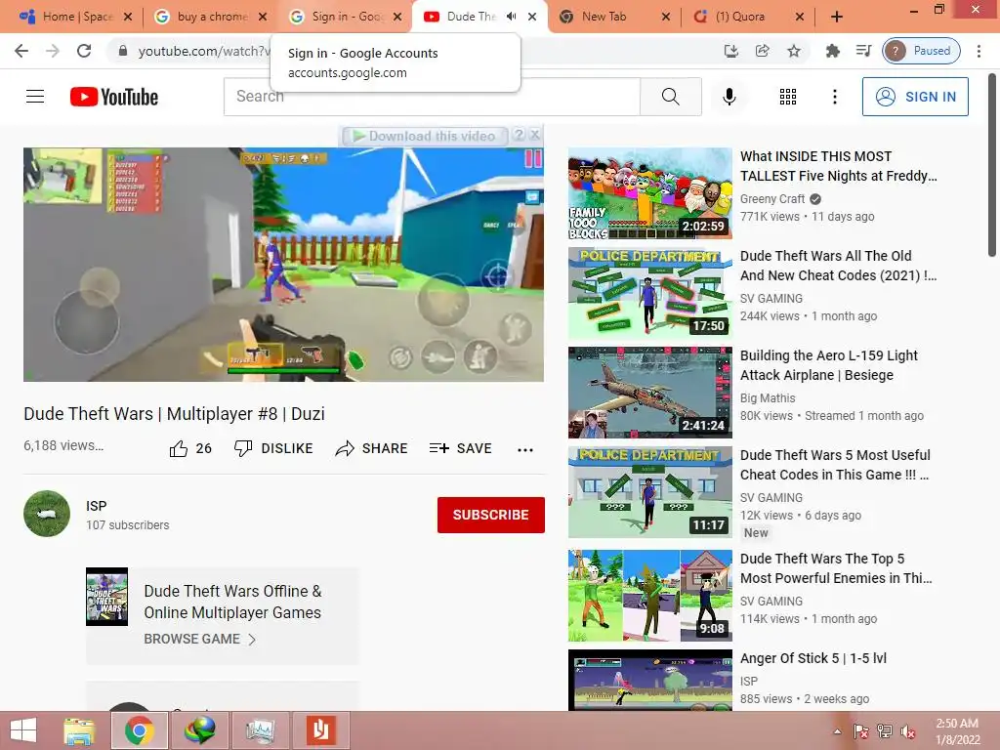Go forward with browser forward arrow
Image resolution: width=1000 pixels, height=750 pixels.
(x=53, y=51)
